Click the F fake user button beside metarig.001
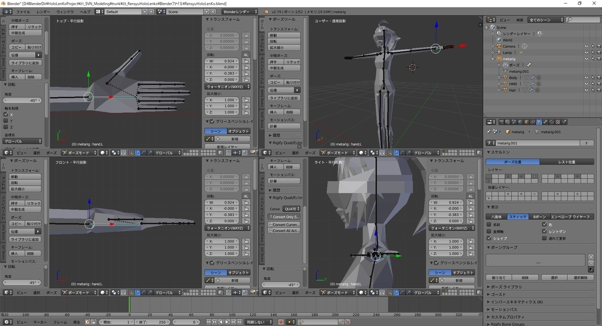The width and height of the screenshot is (602, 326). point(587,143)
